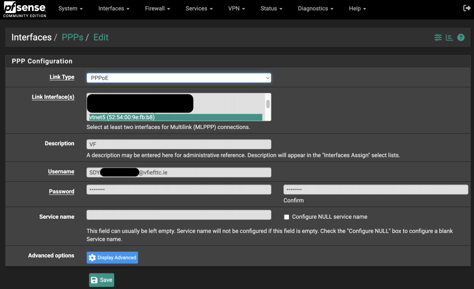The width and height of the screenshot is (474, 289).
Task: Open the Diagnostics menu
Action: [316, 8]
